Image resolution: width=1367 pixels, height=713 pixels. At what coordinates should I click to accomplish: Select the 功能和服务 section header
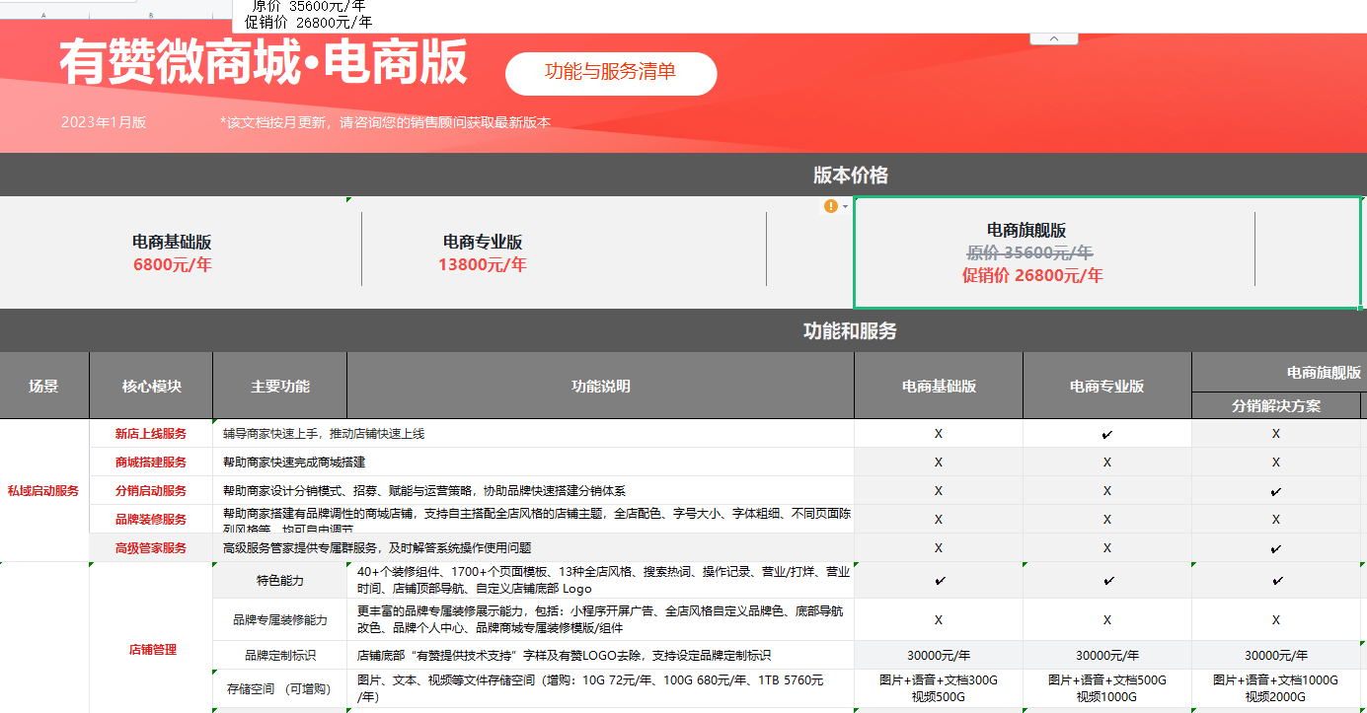851,331
